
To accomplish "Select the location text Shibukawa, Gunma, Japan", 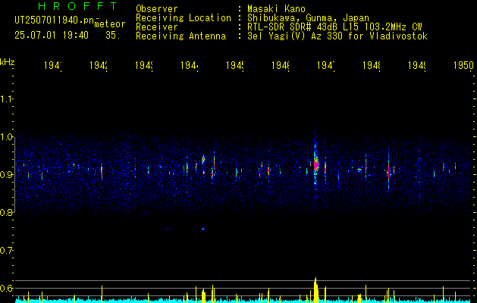I will [x=308, y=18].
